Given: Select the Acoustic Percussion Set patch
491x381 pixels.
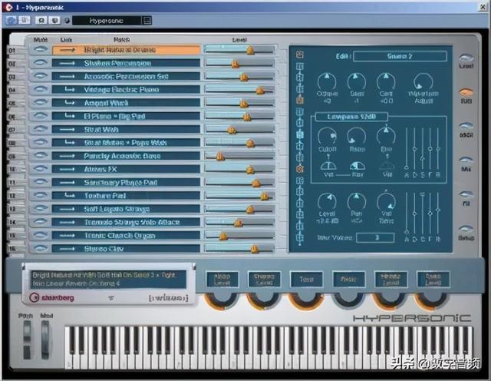Looking at the screenshot, I should (x=126, y=77).
